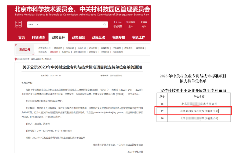Click inside the site search field

point(71,25)
